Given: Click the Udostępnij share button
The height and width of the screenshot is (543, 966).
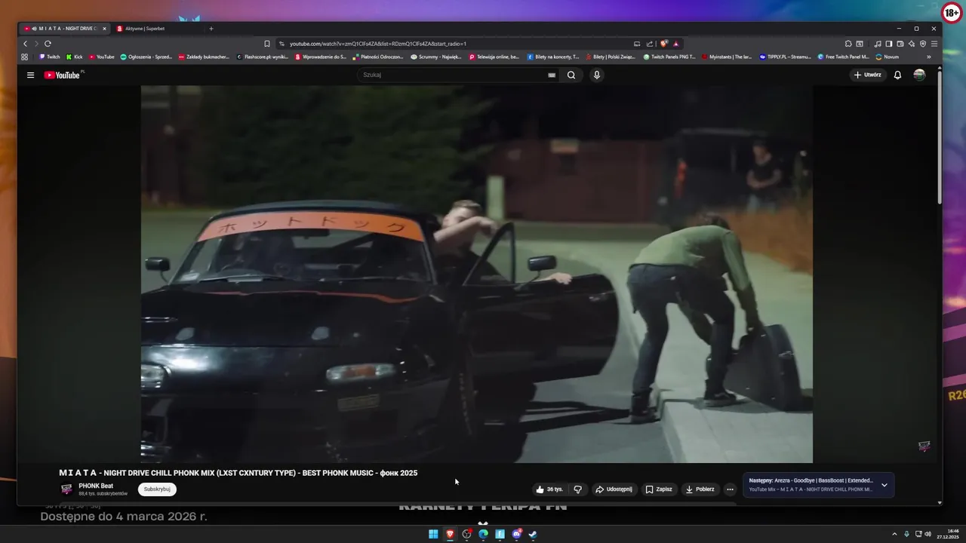Looking at the screenshot, I should (x=614, y=489).
